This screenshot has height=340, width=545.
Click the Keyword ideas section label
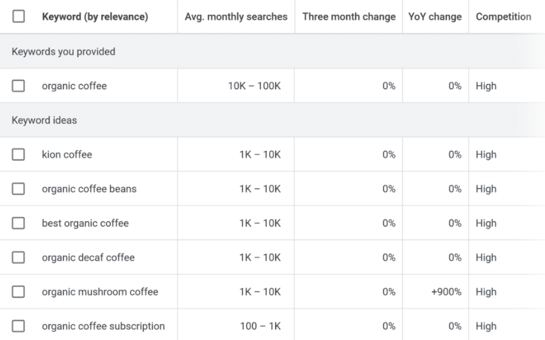(44, 120)
